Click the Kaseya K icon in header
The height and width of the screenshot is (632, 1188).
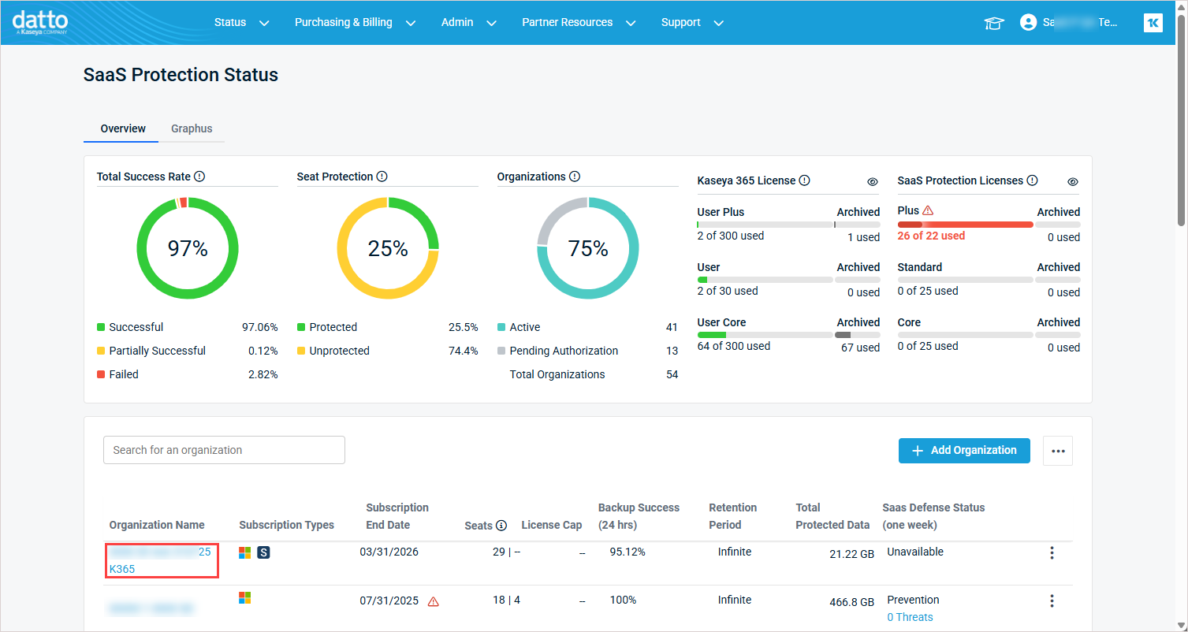[1153, 23]
